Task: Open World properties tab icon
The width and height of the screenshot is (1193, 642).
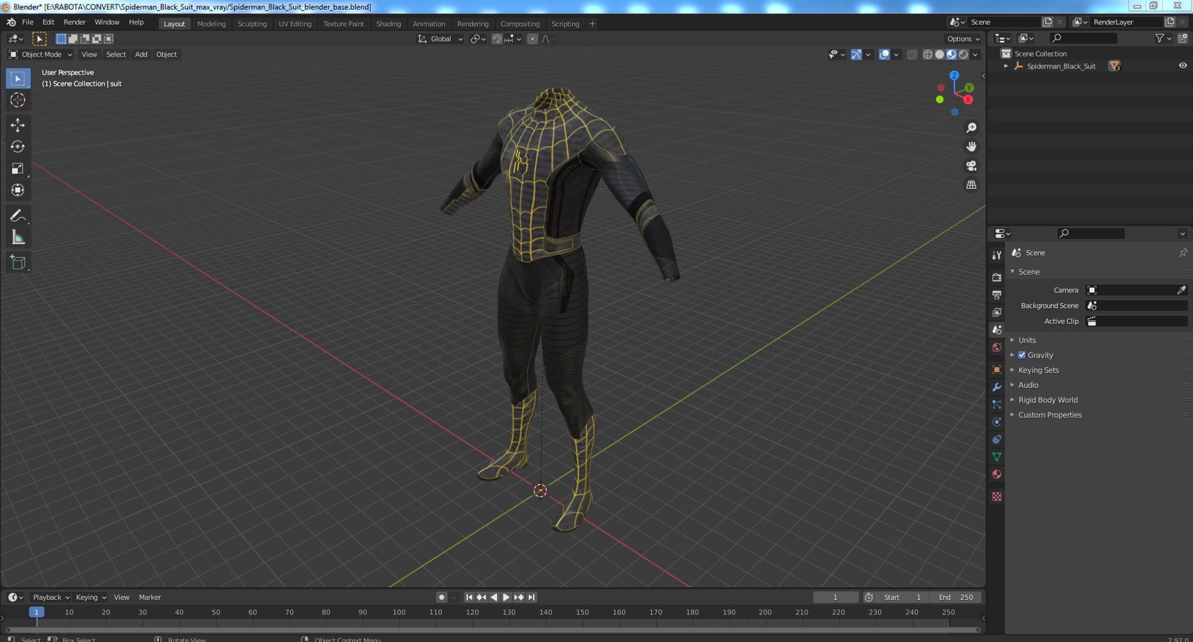Action: coord(997,347)
